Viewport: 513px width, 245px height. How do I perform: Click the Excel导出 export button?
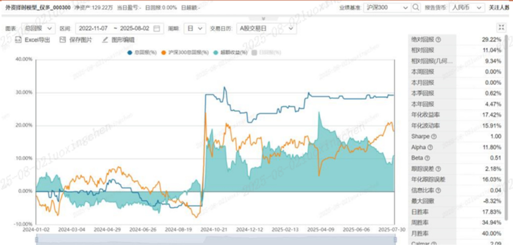click(33, 40)
